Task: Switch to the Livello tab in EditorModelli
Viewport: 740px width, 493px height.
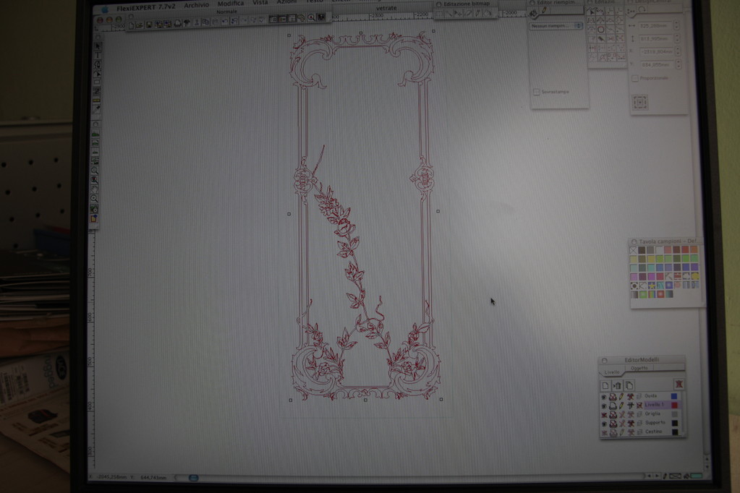Action: point(612,372)
